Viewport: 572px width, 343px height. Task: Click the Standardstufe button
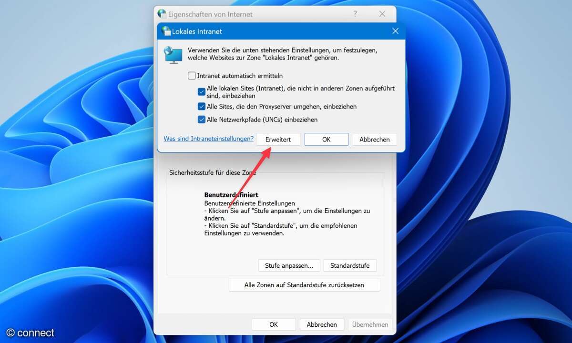350,265
